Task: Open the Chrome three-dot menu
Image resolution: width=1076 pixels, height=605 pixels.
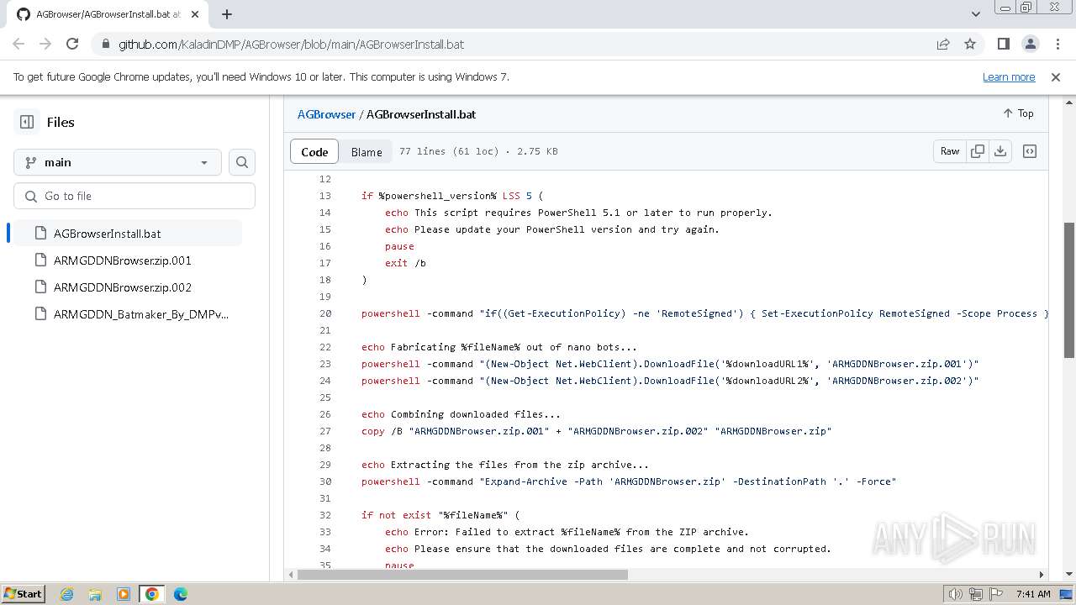Action: coord(1057,44)
